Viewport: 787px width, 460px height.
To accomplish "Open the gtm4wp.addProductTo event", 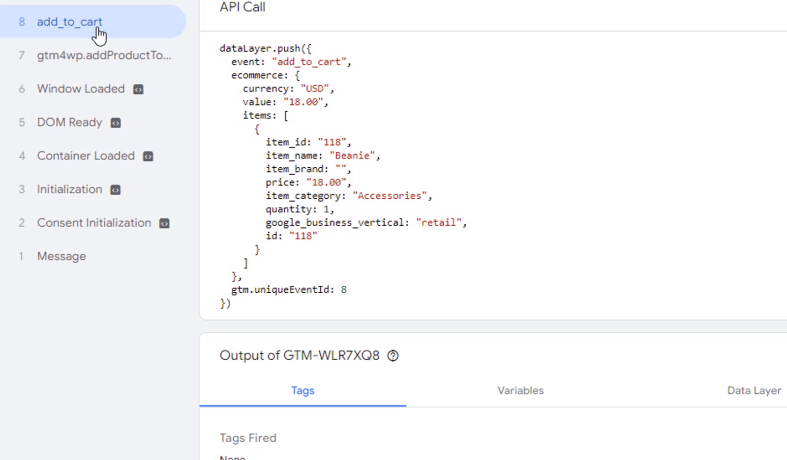I will [104, 55].
